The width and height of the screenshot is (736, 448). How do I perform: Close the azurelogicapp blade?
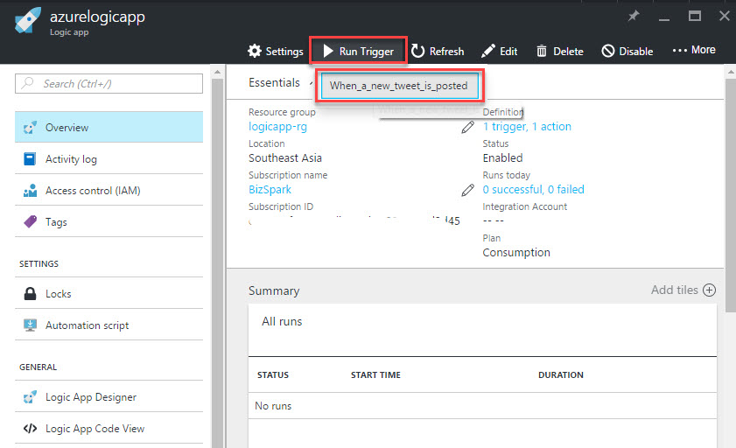click(x=725, y=16)
